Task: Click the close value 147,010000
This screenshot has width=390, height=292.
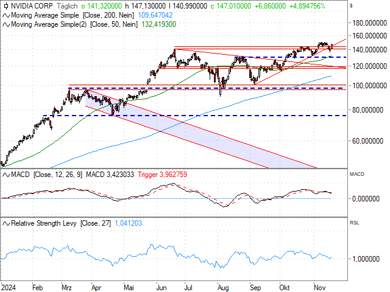Action: pos(234,6)
